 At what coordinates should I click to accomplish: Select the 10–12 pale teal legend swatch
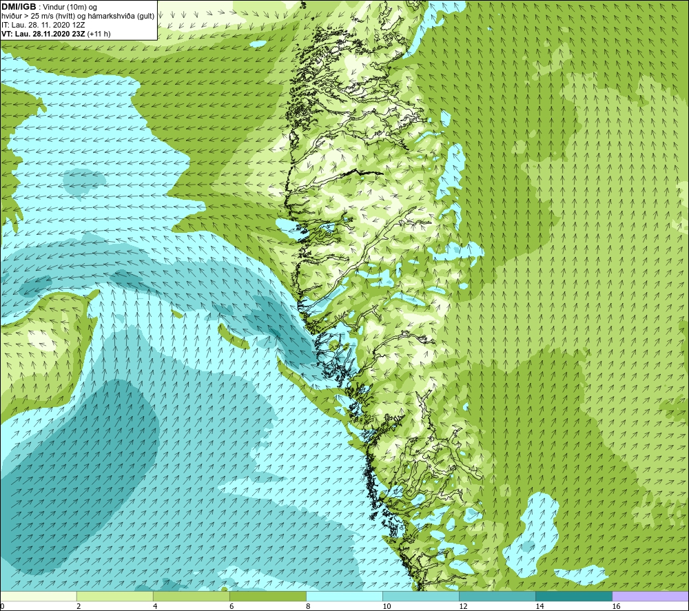tap(421, 596)
